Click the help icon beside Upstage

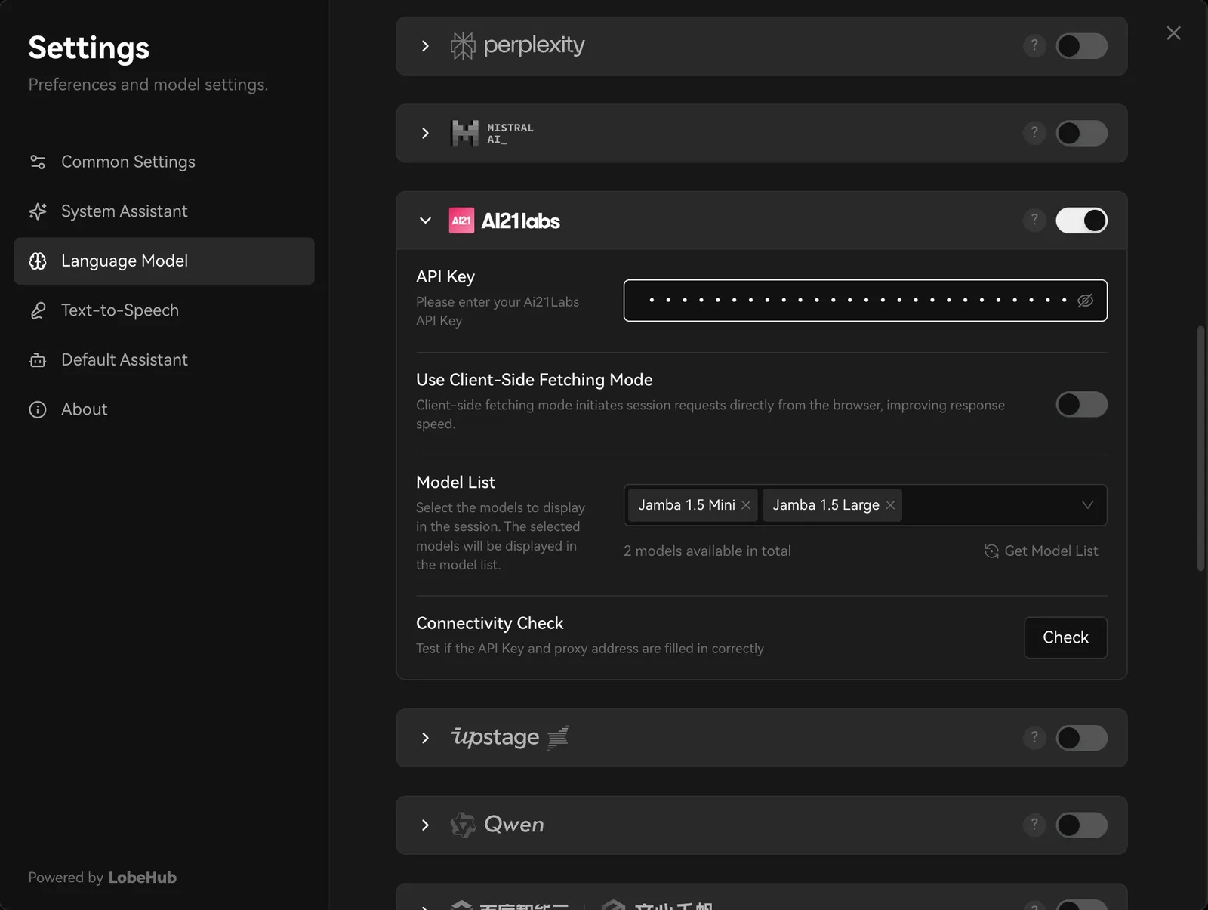(1034, 737)
